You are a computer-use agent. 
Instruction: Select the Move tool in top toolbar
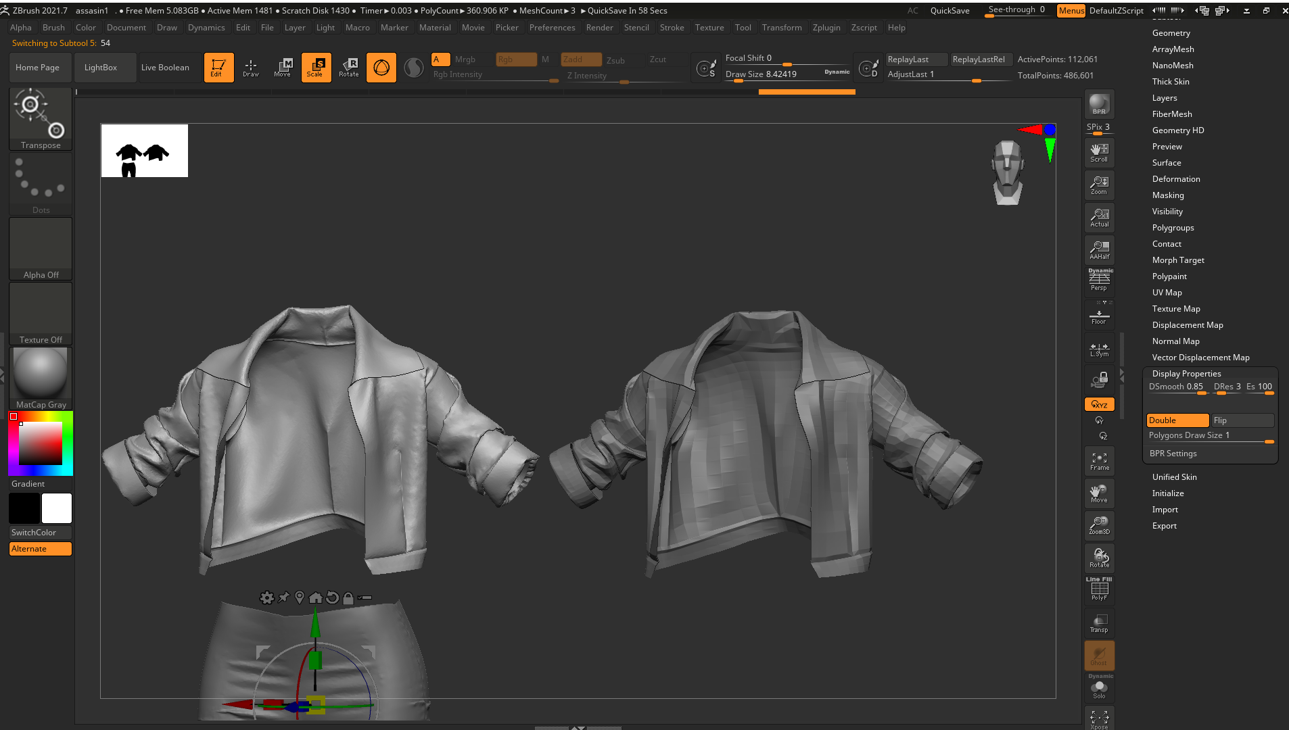(283, 67)
